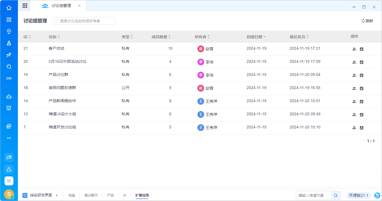
Task: Click the search button in bottom bar
Action: (x=336, y=195)
